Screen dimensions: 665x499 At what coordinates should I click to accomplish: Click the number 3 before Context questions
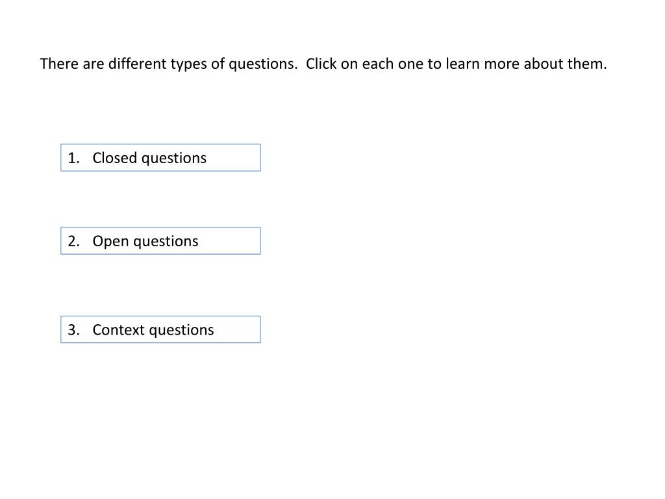click(73, 329)
